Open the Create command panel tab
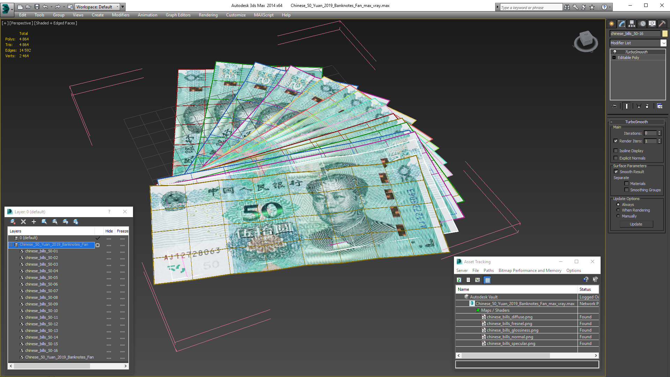Viewport: 670px width, 377px height. click(611, 24)
